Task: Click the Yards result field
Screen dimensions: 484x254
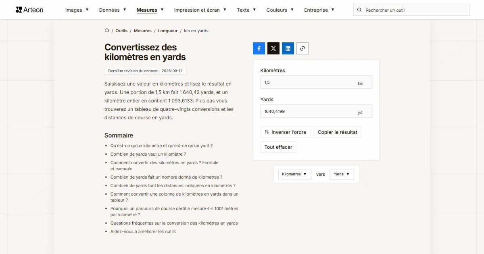Action: 316,111
